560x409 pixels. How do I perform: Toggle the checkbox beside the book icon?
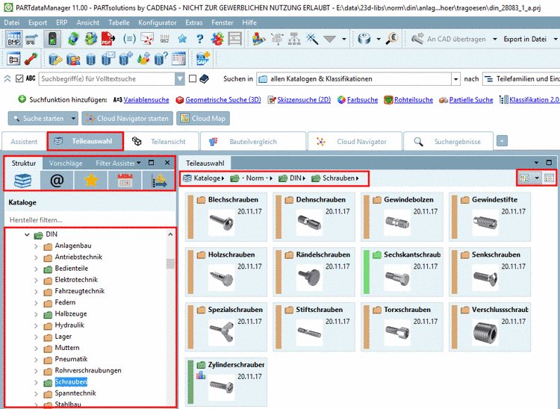point(193,78)
